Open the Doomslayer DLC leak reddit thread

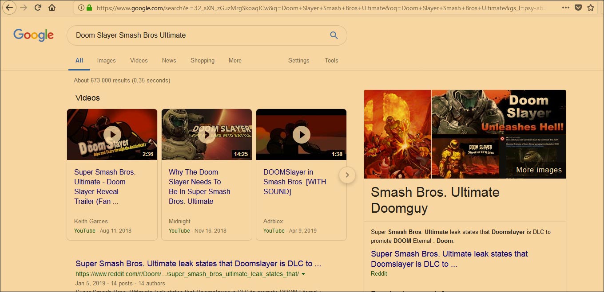[x=198, y=263]
